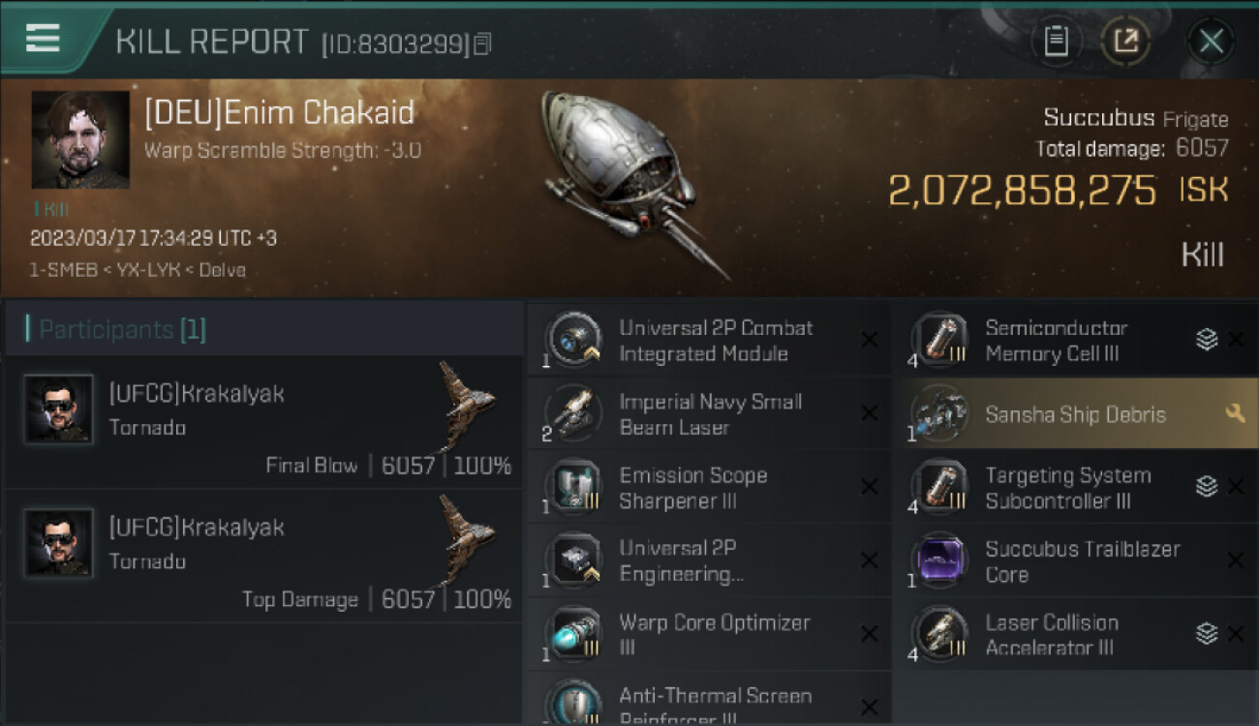Click wrench icon on Sansha Ship Debris

point(1234,414)
